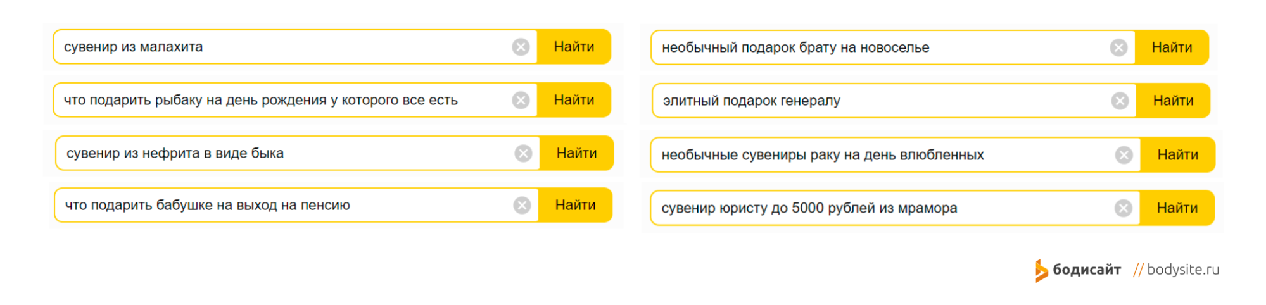Clear the 'что подарить рыбаку' search query
1266x305 pixels.
tap(521, 100)
